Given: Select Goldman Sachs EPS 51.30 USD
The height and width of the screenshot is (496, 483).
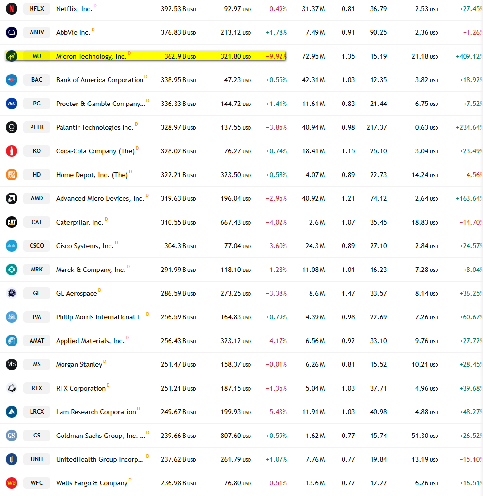Looking at the screenshot, I should click(425, 436).
